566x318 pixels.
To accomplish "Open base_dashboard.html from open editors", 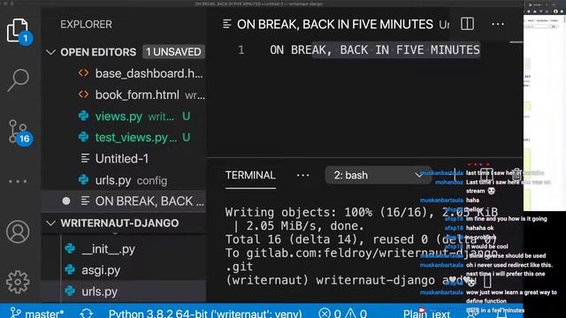I will tap(141, 73).
